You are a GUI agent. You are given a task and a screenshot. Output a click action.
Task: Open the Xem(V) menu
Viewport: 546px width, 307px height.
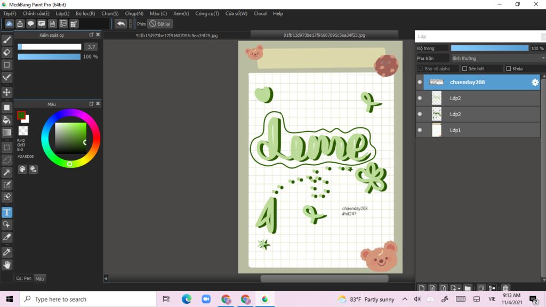(x=181, y=13)
